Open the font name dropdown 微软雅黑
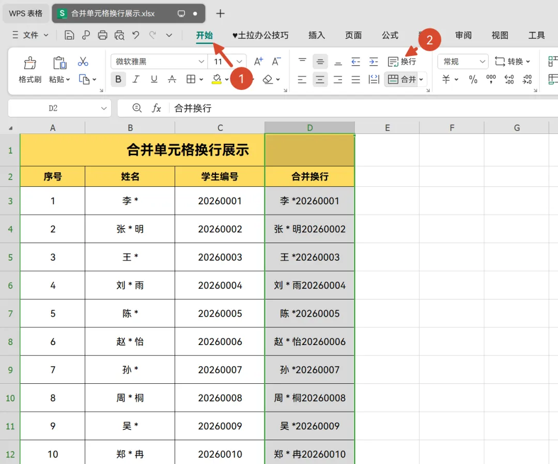The image size is (558, 464). [x=202, y=61]
